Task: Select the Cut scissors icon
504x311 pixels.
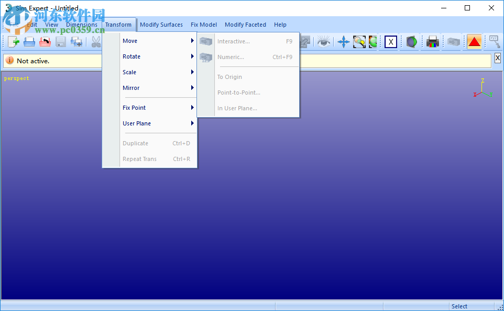Action: 96,42
